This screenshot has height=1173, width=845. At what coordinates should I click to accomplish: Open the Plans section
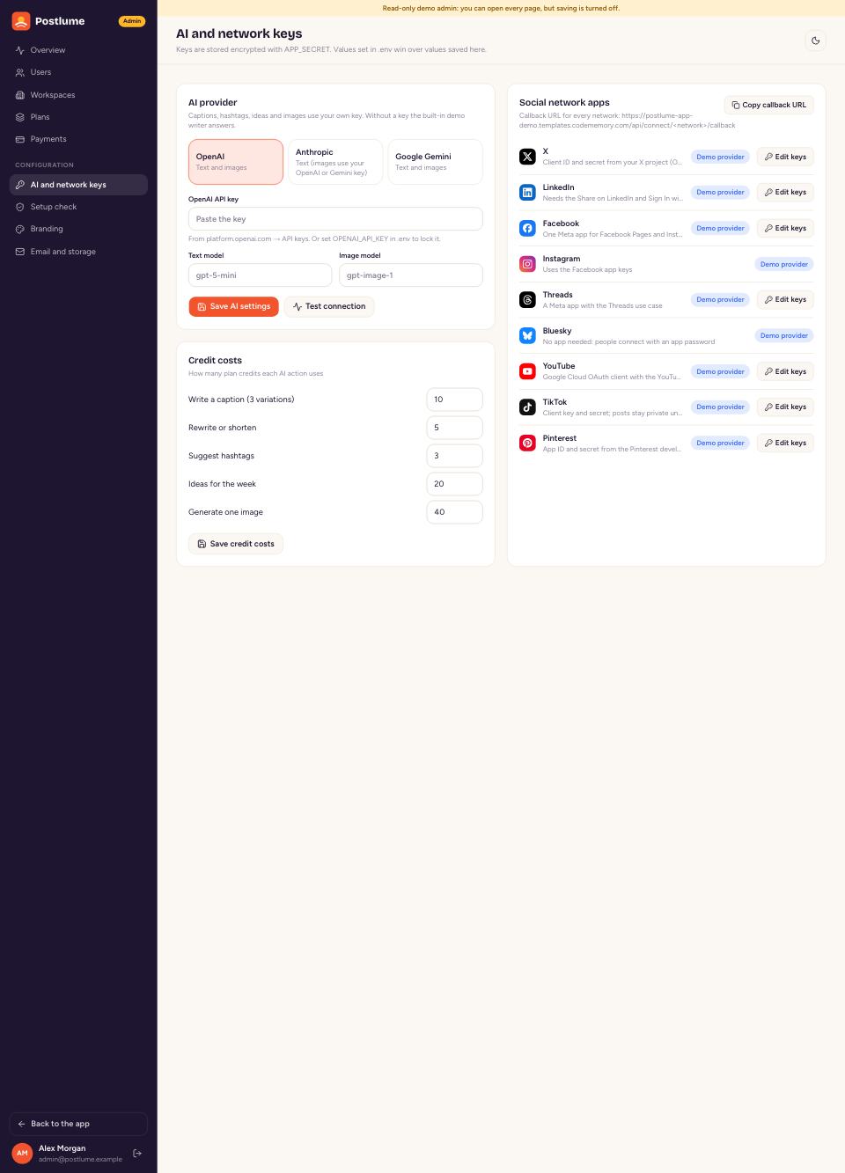78,117
